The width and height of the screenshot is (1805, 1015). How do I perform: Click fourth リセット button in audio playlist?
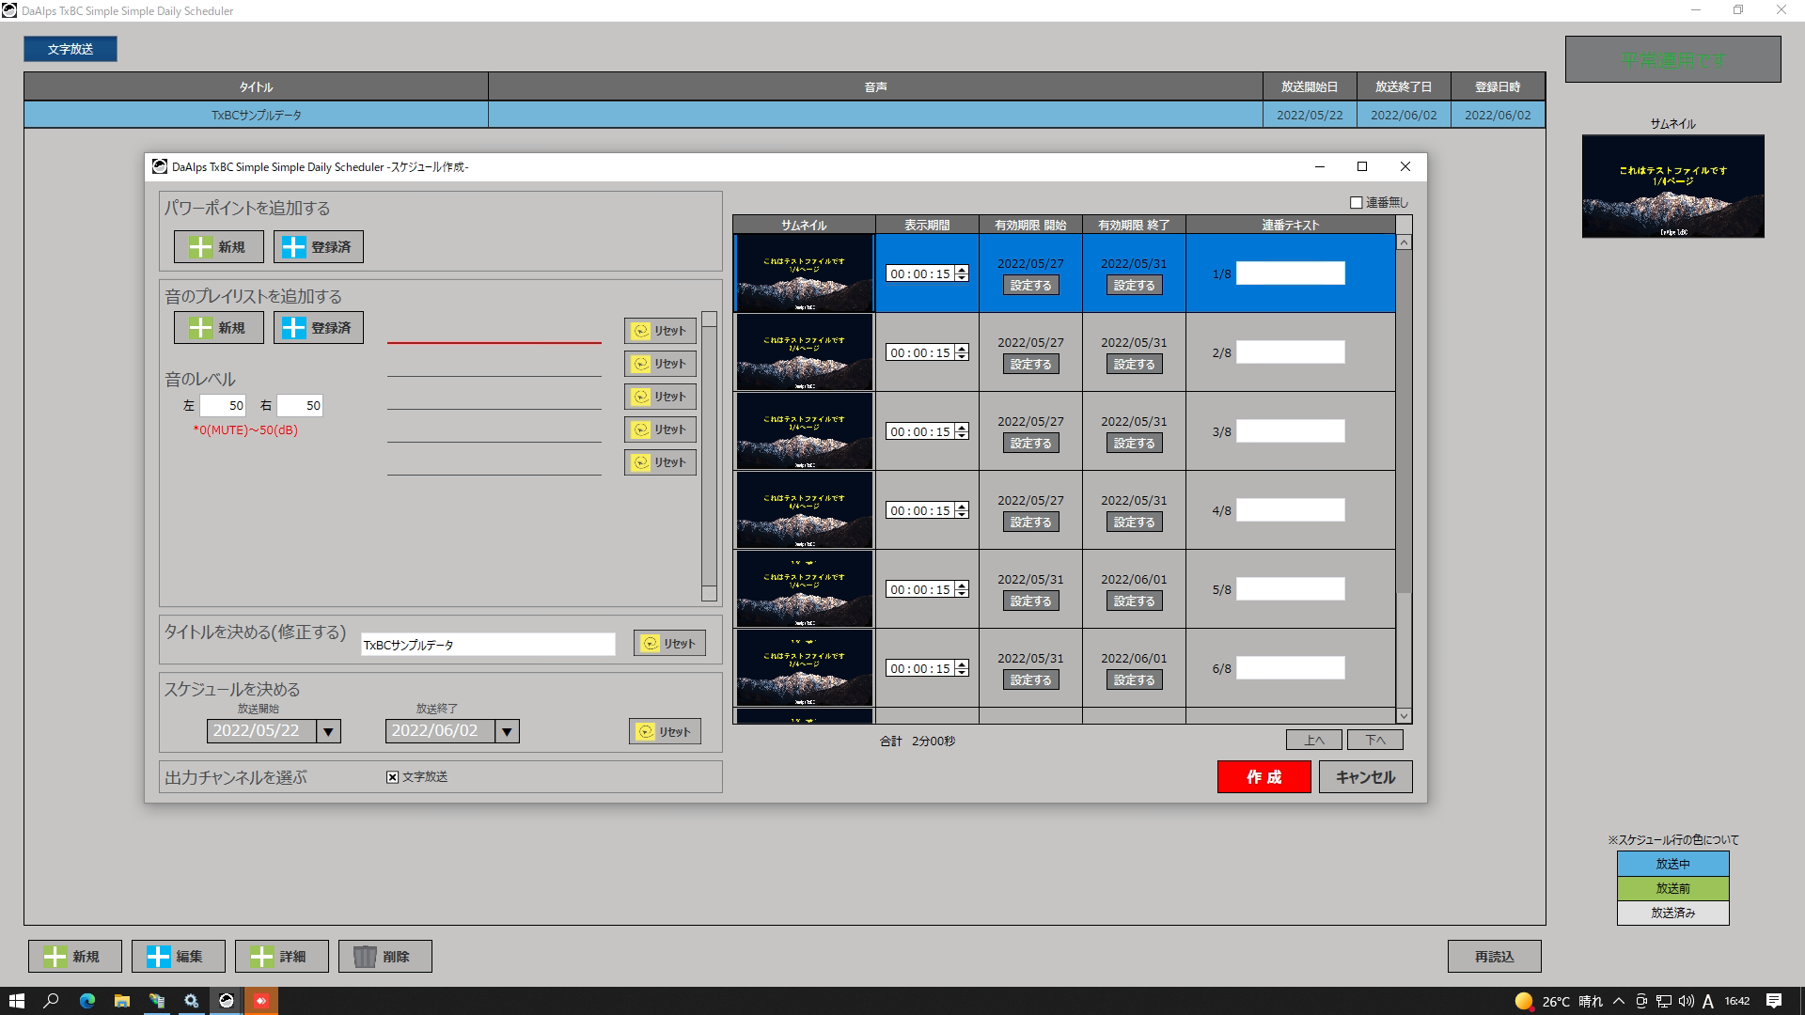660,429
